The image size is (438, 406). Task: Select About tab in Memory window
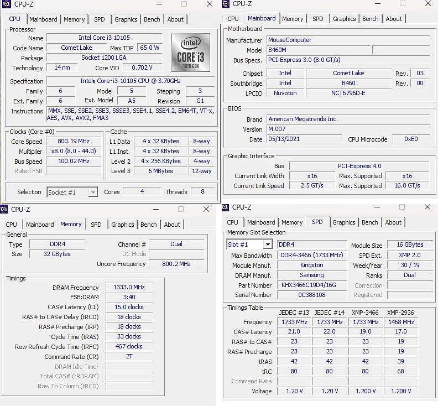tap(172, 225)
